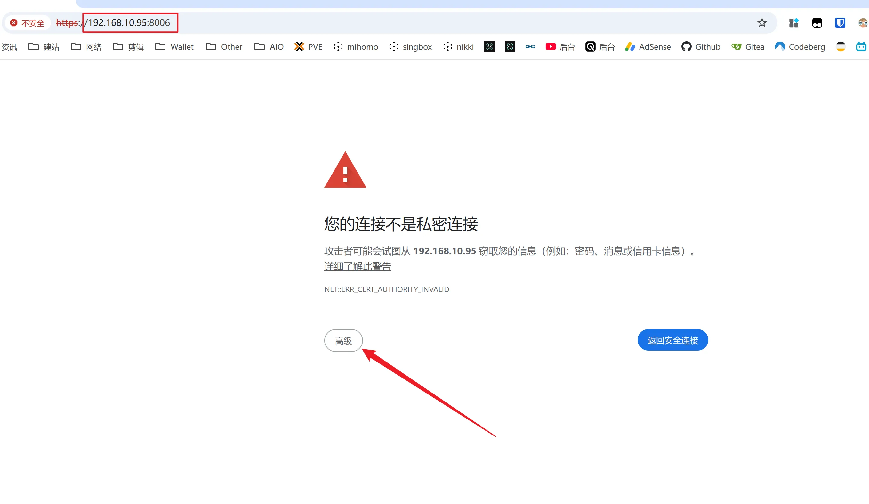
Task: Open the Gitea bookmark
Action: [748, 46]
